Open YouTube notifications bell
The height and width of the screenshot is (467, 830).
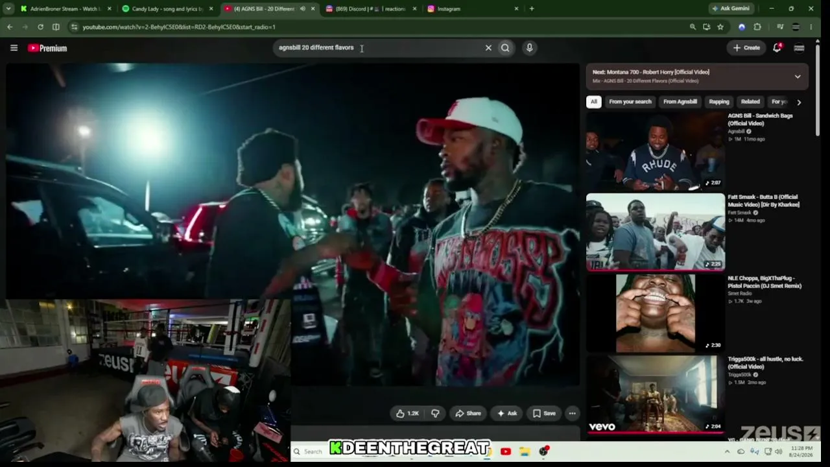coord(777,47)
